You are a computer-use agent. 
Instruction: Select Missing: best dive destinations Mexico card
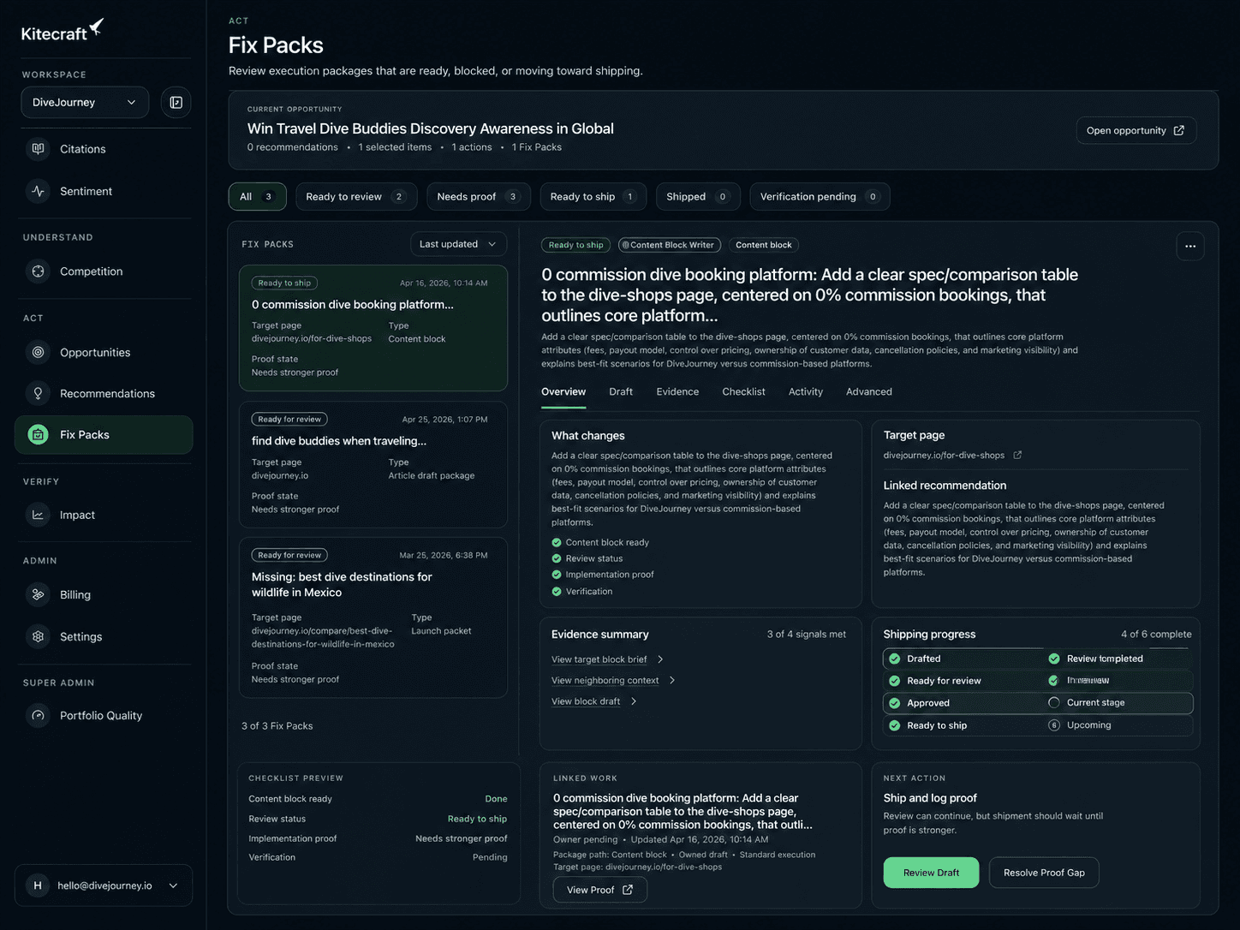[373, 617]
